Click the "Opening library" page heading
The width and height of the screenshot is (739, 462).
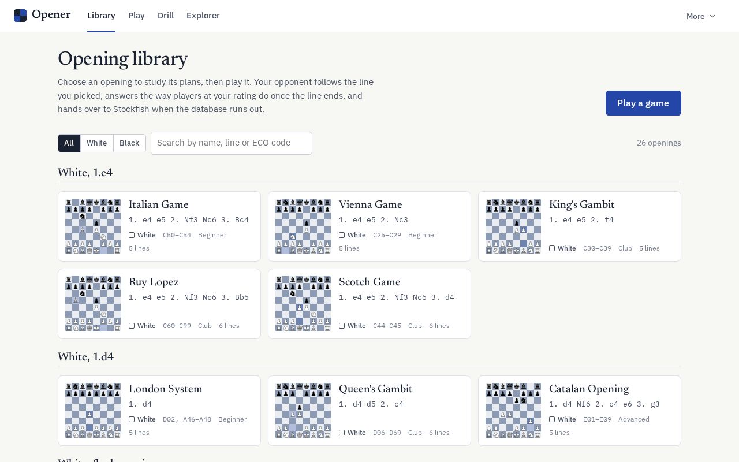click(x=122, y=59)
